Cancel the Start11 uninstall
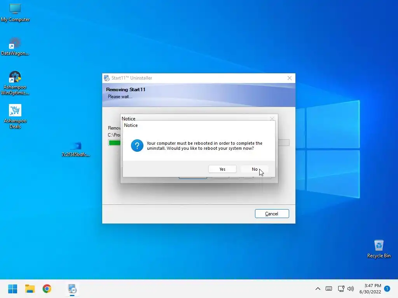Screen dimensions: 398x298 pos(272,214)
